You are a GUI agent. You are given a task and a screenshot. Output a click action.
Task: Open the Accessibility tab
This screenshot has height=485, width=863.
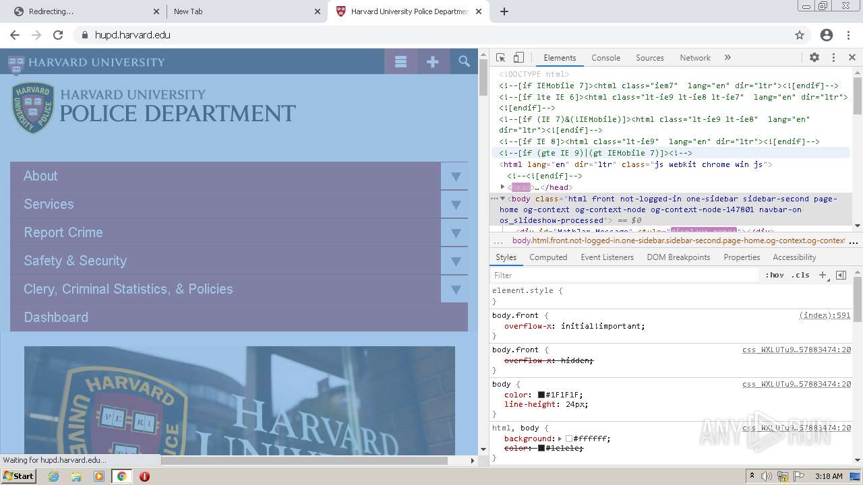(x=794, y=257)
